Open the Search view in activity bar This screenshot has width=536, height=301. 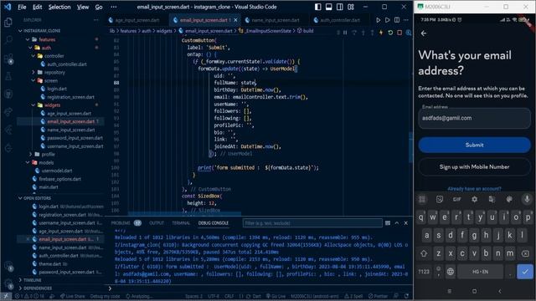(x=8, y=40)
